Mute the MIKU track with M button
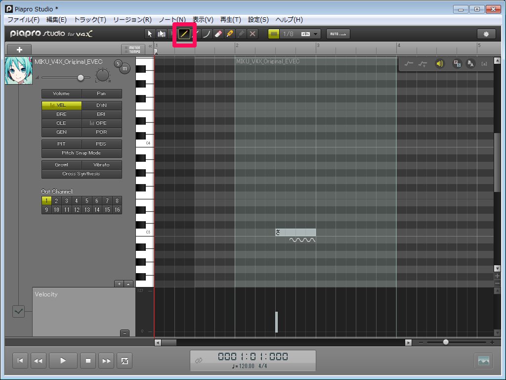 click(125, 68)
